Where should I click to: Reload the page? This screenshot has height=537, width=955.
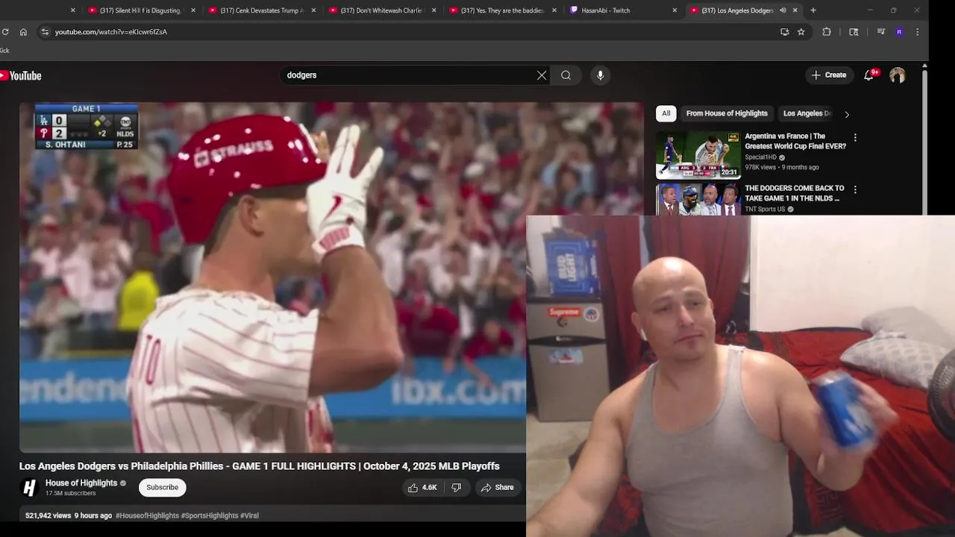click(5, 32)
